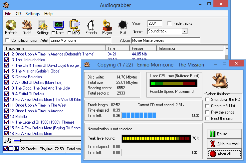Click the Year input field
246x163 pixels.
click(x=155, y=23)
